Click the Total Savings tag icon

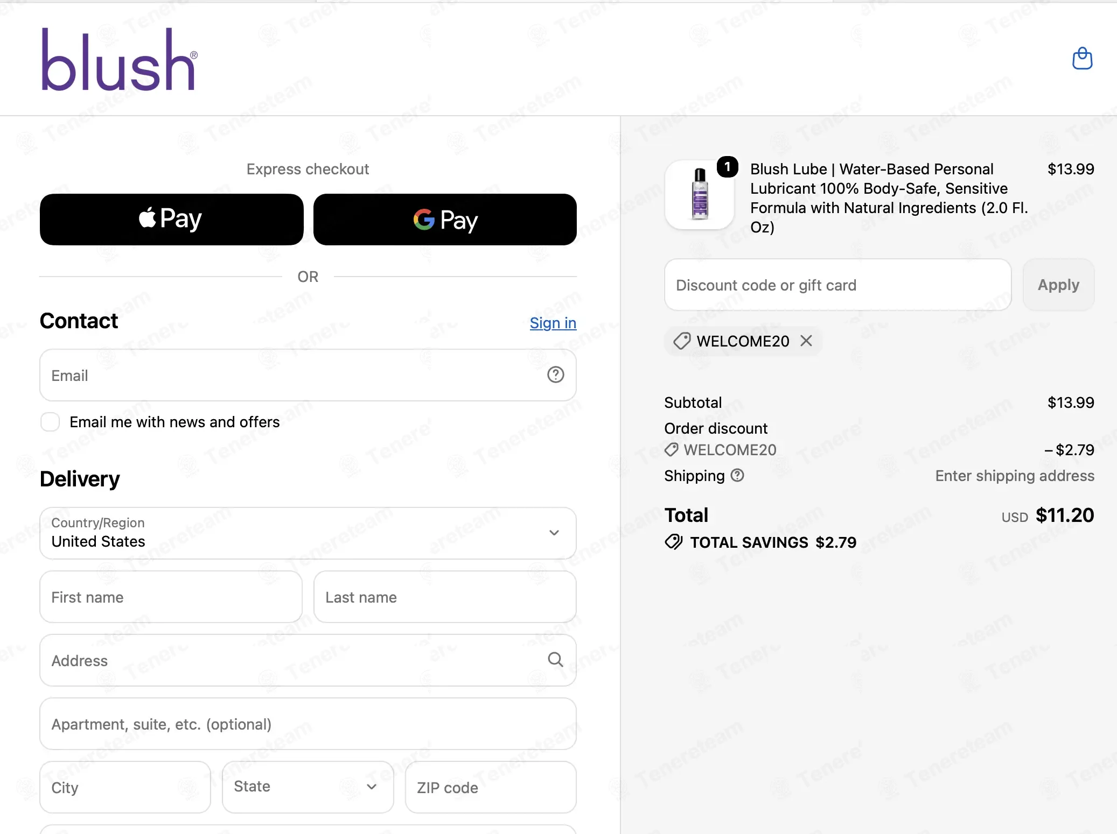coord(673,542)
